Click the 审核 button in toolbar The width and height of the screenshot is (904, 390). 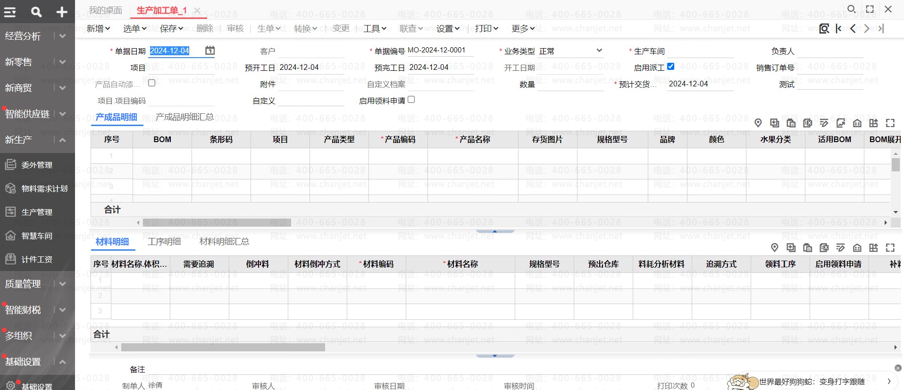coord(235,28)
